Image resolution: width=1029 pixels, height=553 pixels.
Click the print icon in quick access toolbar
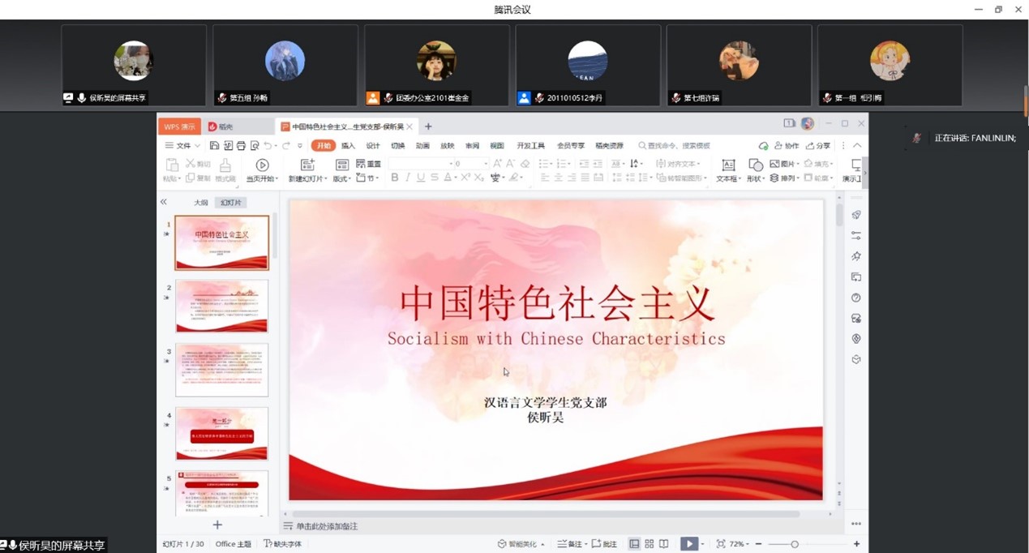[241, 146]
